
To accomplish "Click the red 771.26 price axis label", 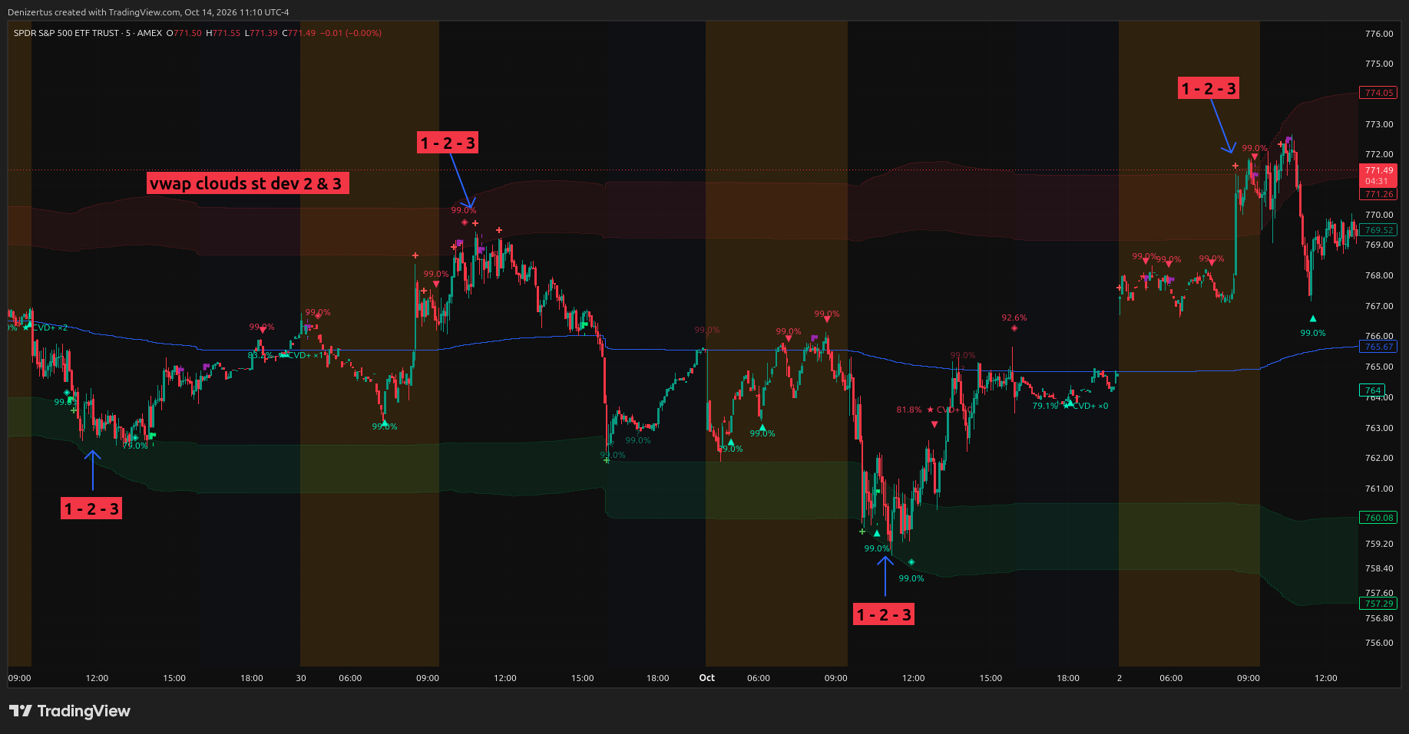I will 1378,194.
